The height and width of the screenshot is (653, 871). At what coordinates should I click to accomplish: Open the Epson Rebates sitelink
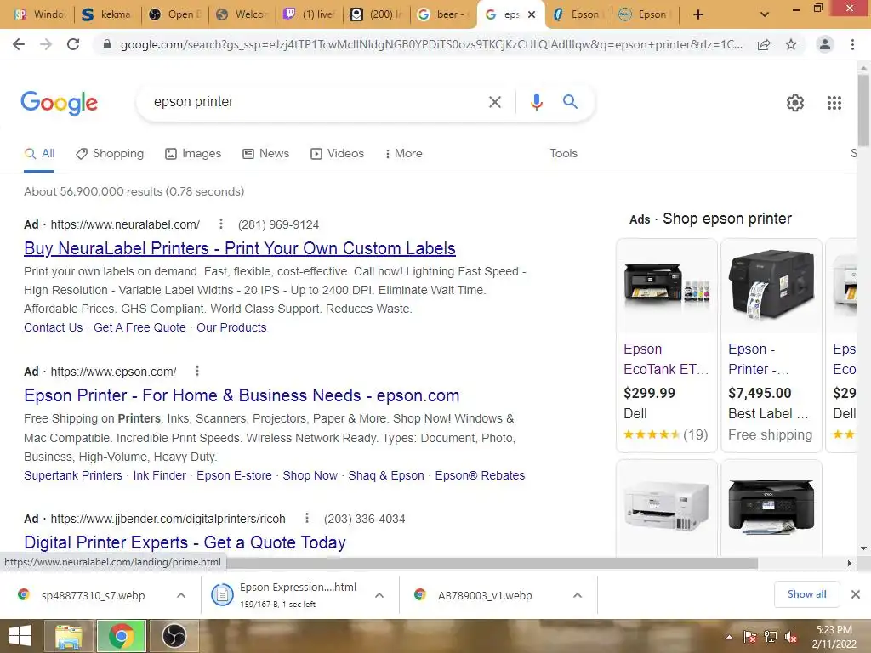pyautogui.click(x=480, y=476)
